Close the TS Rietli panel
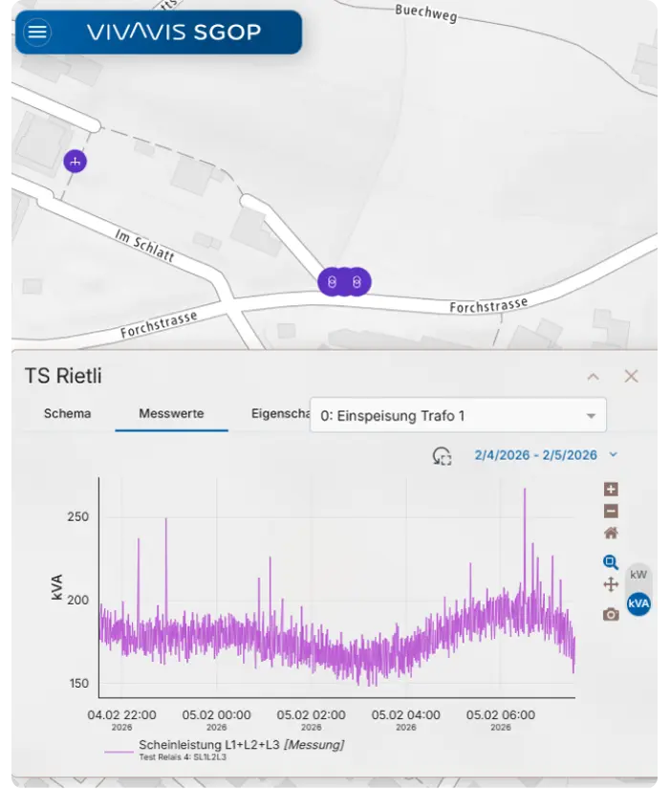The height and width of the screenshot is (789, 670). [x=631, y=376]
